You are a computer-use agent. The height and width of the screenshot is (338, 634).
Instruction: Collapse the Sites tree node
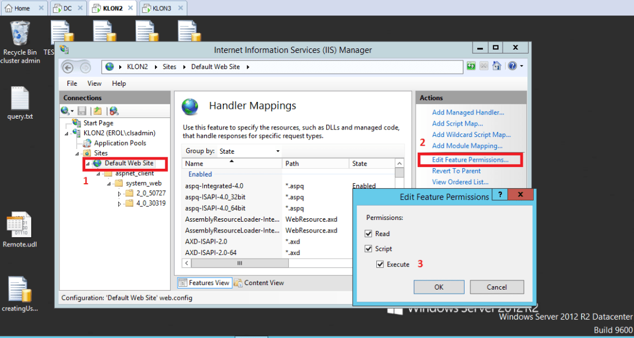[x=77, y=153]
